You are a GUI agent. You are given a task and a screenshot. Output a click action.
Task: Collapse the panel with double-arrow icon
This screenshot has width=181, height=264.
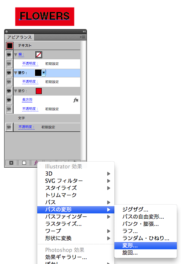tap(84, 31)
